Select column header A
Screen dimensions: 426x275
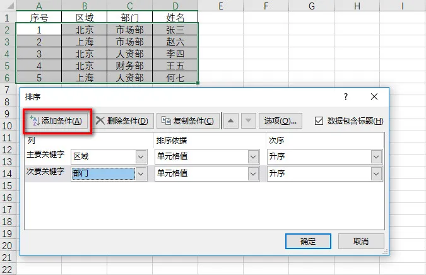click(39, 6)
